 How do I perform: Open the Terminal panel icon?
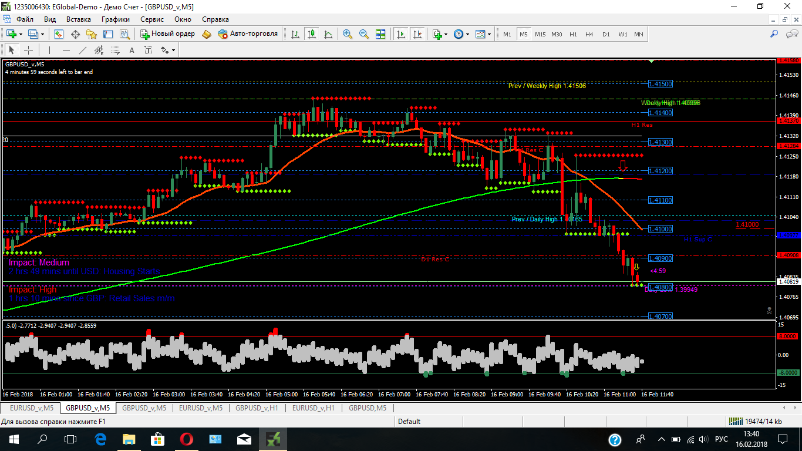pos(107,34)
